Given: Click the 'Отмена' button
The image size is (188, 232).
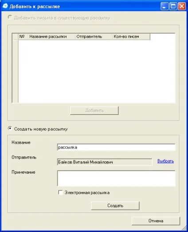Looking at the screenshot, I should [156, 221].
